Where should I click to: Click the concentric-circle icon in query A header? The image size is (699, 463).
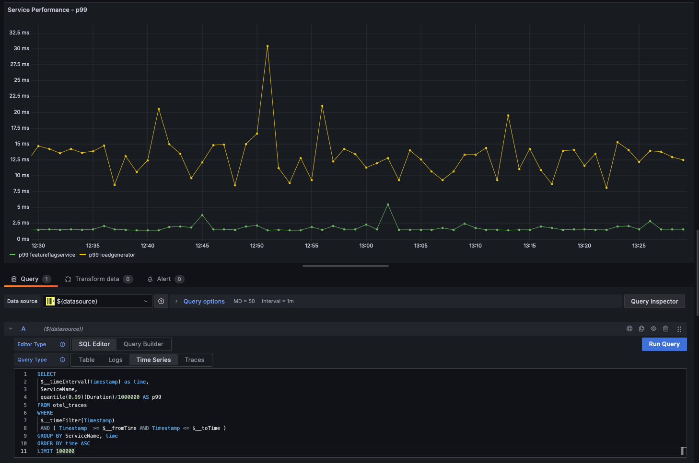pos(629,329)
